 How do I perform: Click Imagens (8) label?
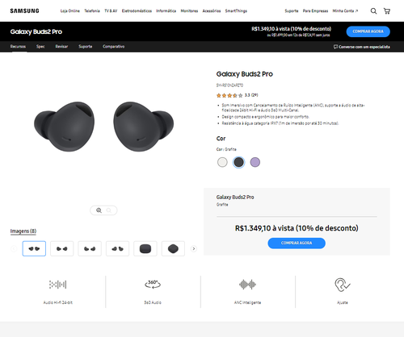pos(23,231)
